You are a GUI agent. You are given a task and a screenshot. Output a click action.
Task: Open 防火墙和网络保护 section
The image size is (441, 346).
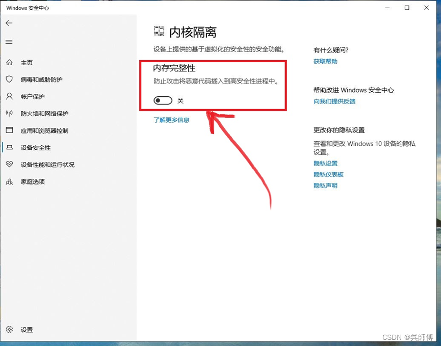coord(44,114)
